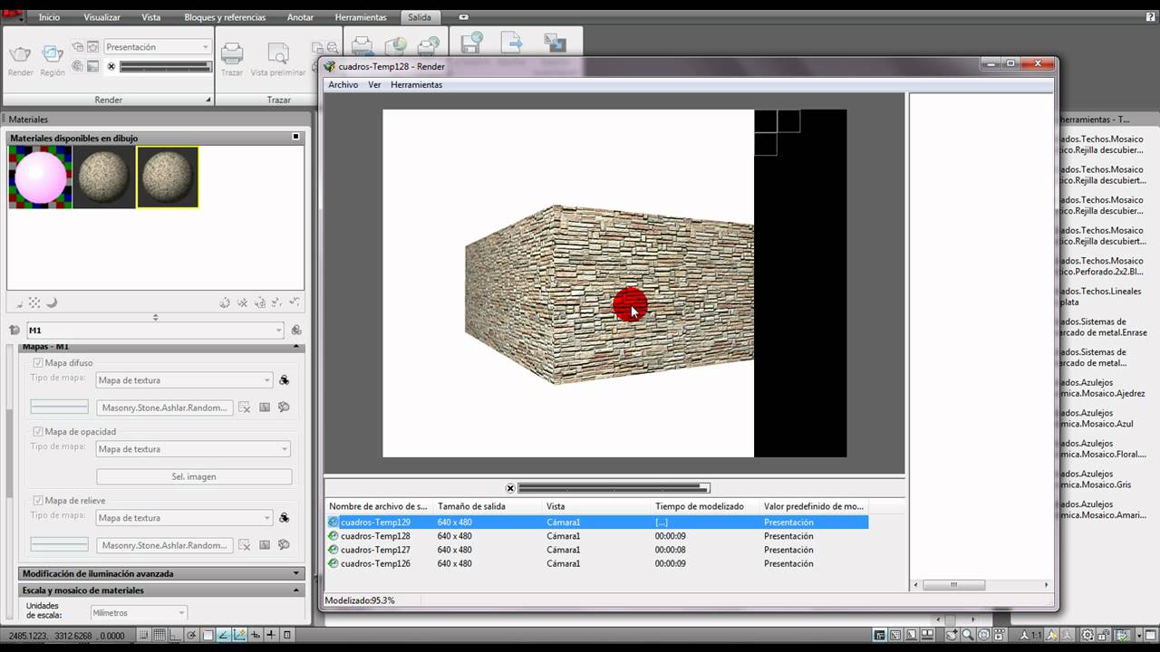Open diffuse map scale adjustment icon

click(265, 407)
